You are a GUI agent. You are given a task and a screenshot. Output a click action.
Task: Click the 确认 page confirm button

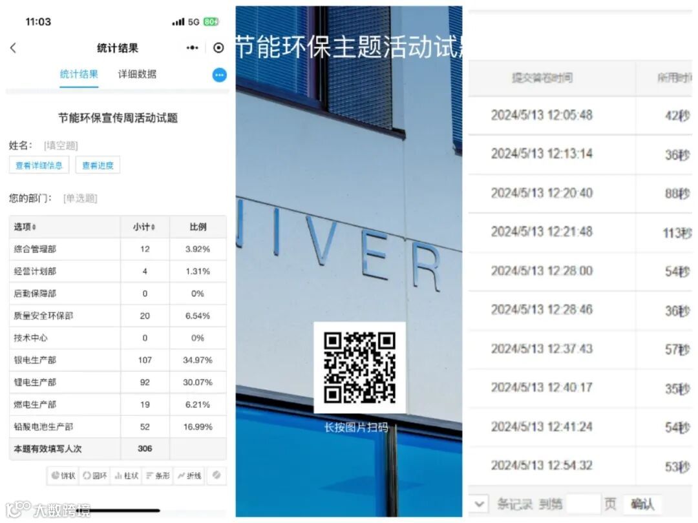click(642, 504)
